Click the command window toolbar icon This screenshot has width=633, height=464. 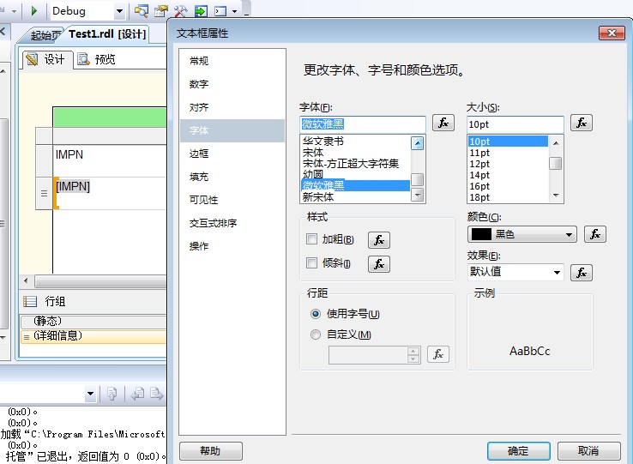click(220, 11)
